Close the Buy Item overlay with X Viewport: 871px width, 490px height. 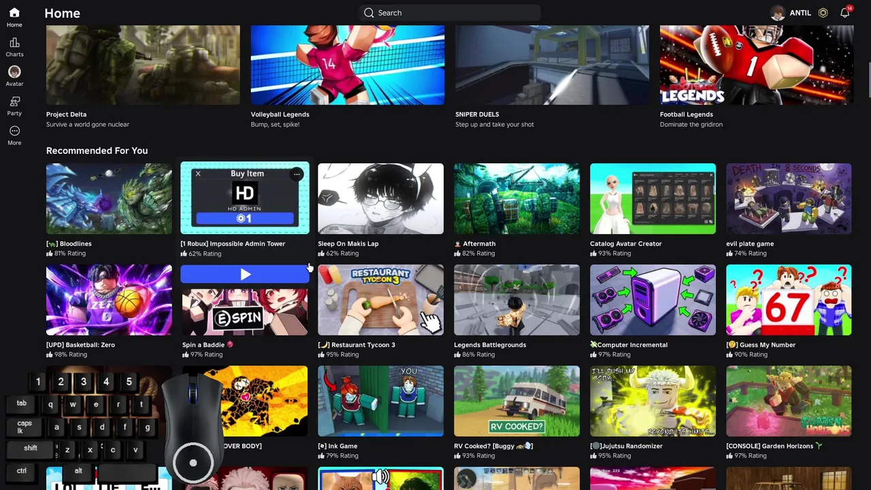[198, 174]
